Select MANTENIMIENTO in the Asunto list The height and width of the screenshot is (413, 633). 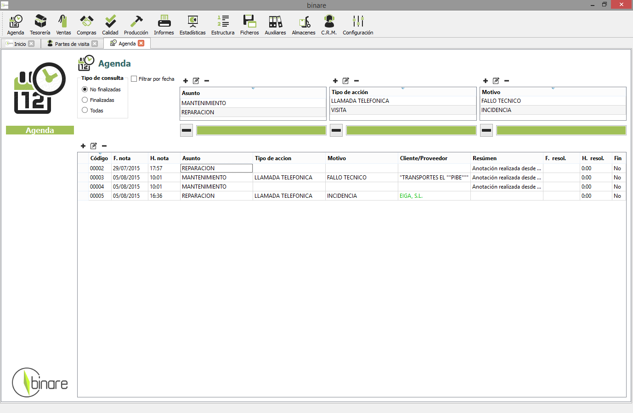coord(253,103)
